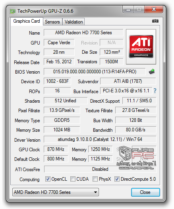Close window with red X button
174x209 pixels.
(154, 9)
